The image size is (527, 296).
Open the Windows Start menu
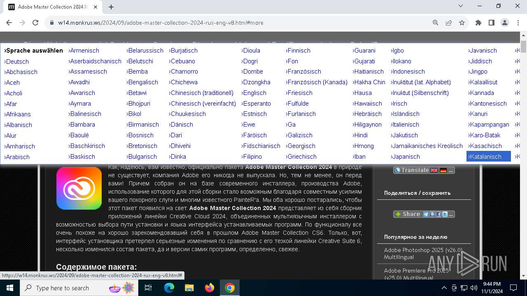click(x=10, y=288)
